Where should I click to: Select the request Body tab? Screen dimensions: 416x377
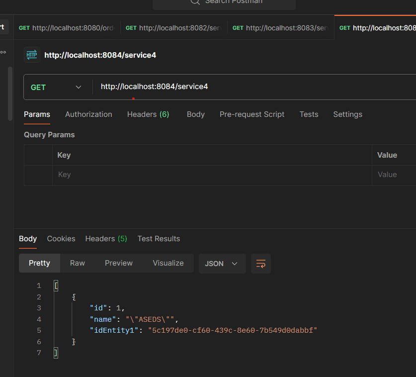pyautogui.click(x=195, y=114)
